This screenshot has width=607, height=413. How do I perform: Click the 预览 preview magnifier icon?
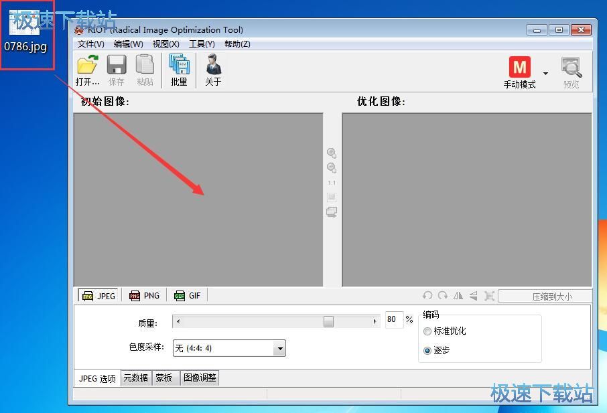(x=571, y=73)
